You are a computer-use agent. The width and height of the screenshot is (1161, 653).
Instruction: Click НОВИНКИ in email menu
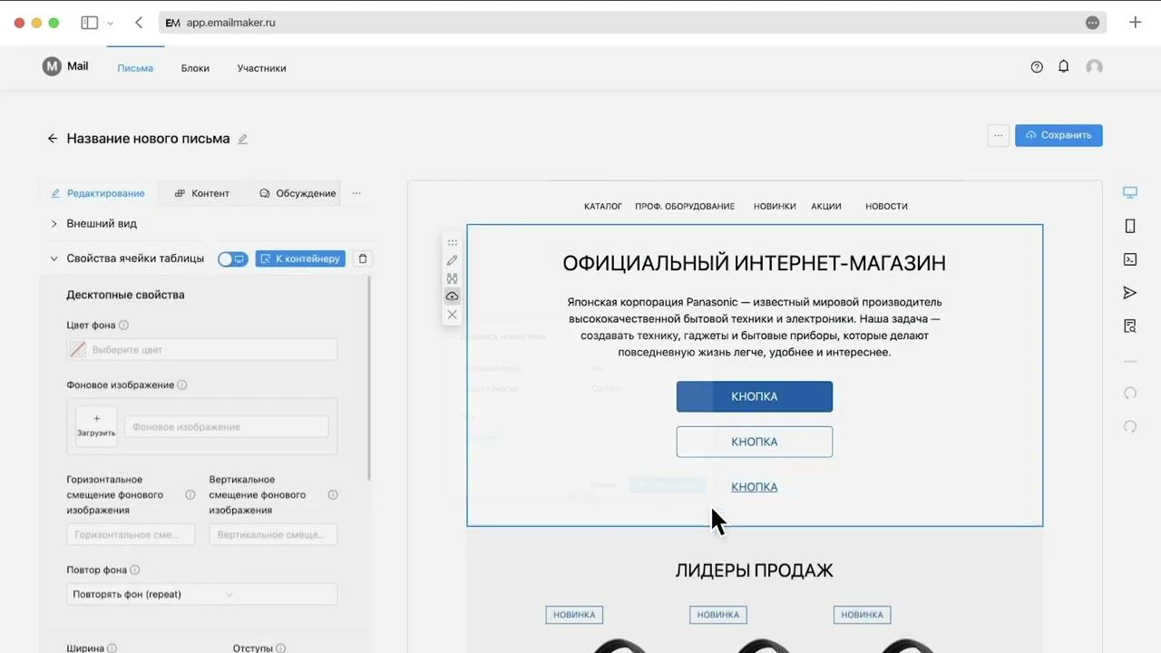tap(775, 206)
